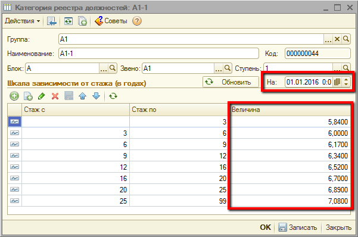Open Звено value with magnifier icon

(227, 68)
